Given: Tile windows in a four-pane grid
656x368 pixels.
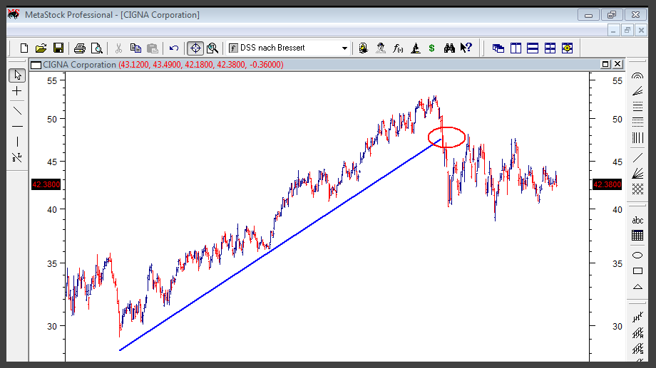Looking at the screenshot, I should (550, 48).
